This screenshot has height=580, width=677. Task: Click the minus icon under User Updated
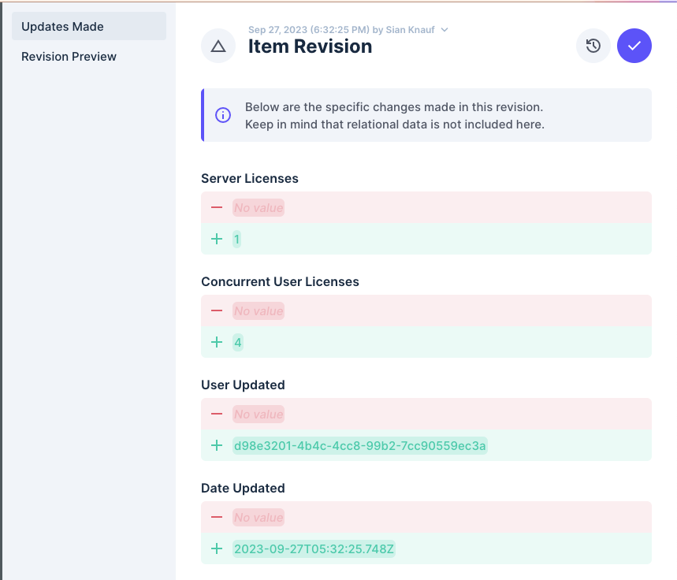coord(217,414)
